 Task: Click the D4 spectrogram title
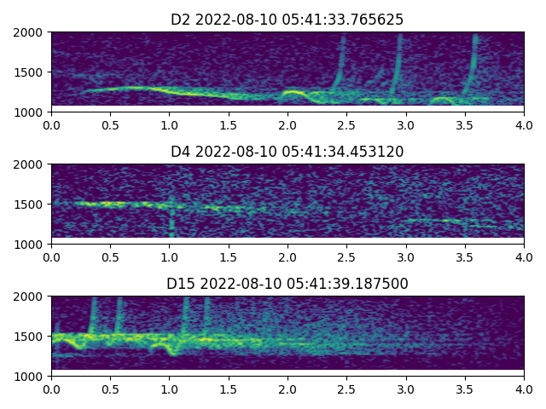(x=287, y=152)
